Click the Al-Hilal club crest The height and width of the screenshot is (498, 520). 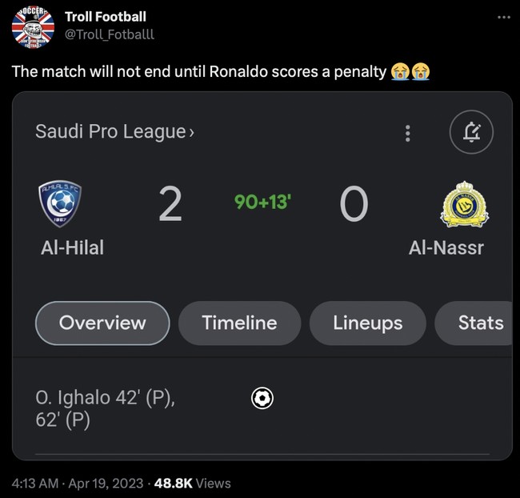pyautogui.click(x=58, y=205)
